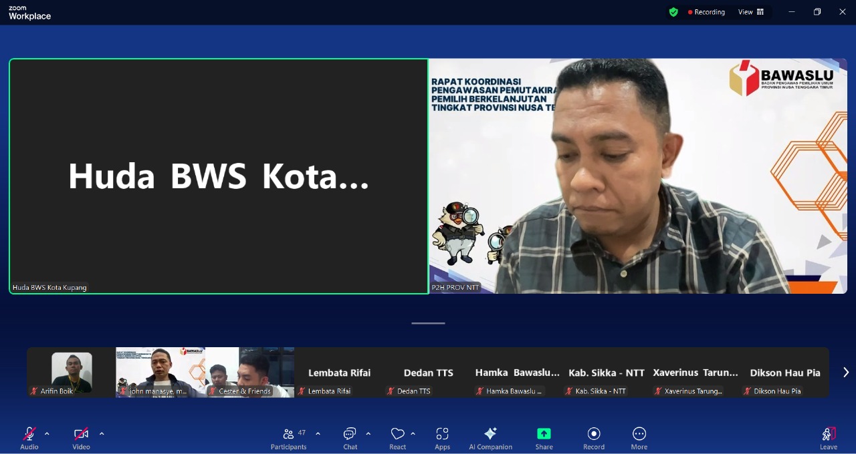Expand the Chat options arrow
Viewport: 856px width, 454px height.
[x=368, y=434]
